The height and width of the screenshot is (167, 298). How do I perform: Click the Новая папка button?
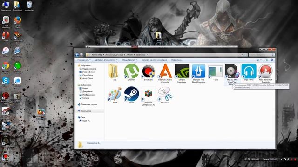[x=177, y=60]
